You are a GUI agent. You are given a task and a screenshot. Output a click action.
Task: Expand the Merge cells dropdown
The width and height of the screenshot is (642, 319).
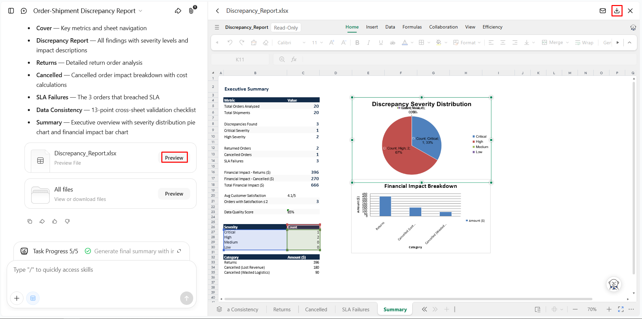568,43
